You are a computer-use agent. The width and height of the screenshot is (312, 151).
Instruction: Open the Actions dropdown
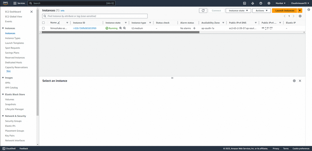(261, 11)
